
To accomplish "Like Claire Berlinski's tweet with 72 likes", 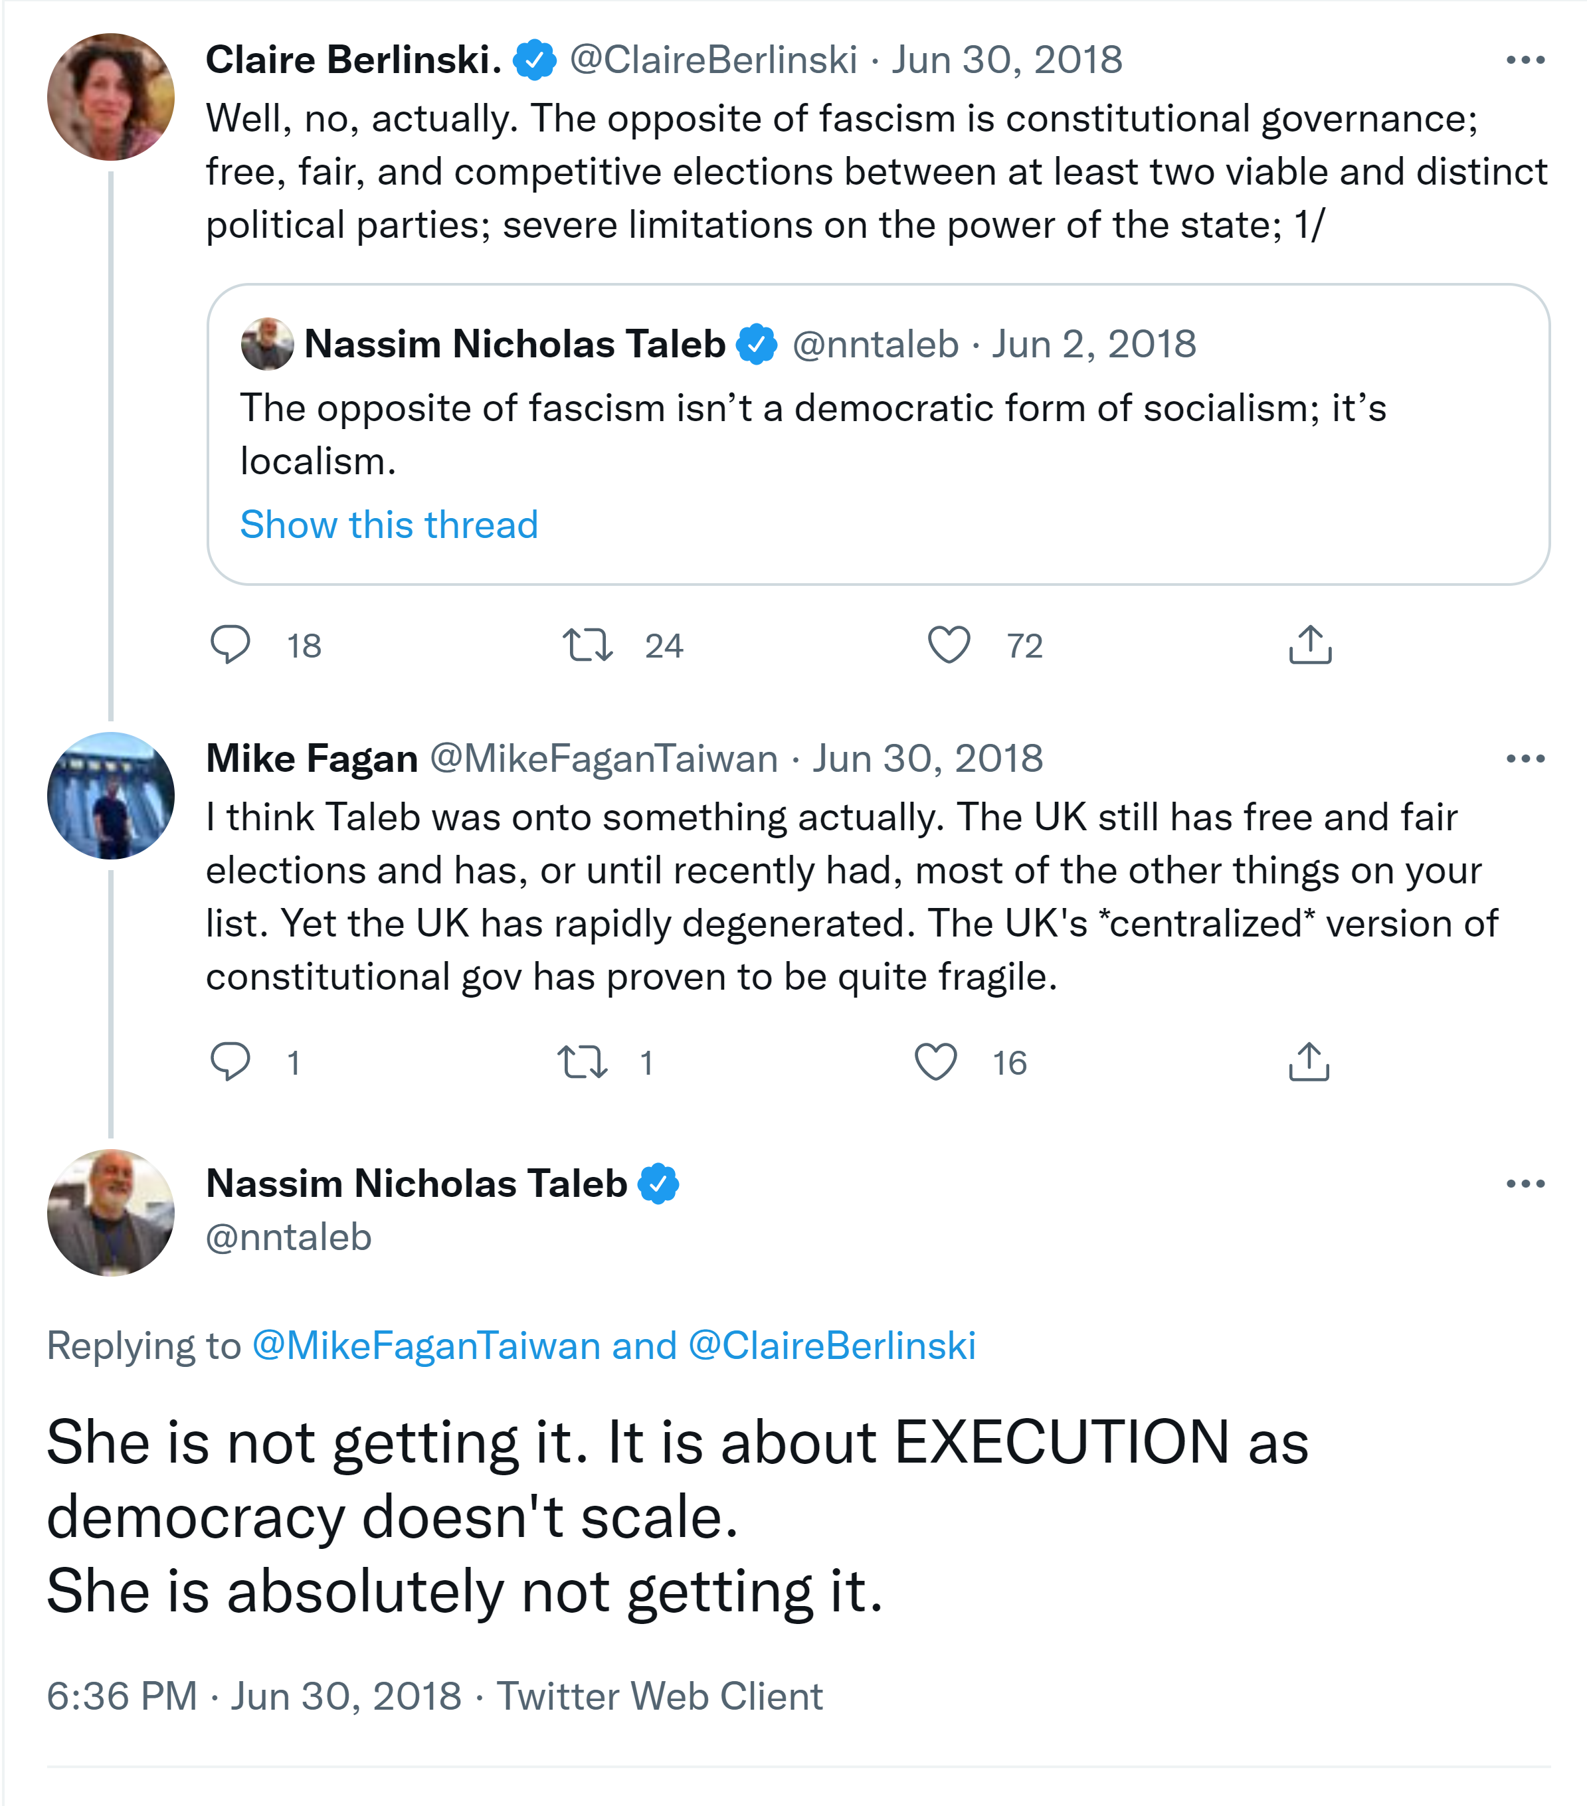I will 949,644.
